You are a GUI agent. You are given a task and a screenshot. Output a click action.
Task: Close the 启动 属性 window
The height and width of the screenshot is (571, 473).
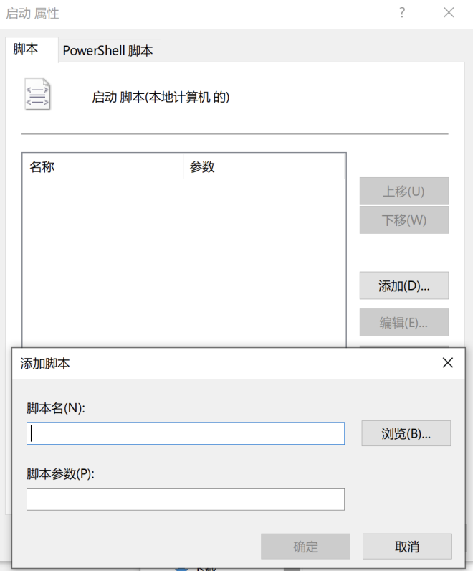449,13
